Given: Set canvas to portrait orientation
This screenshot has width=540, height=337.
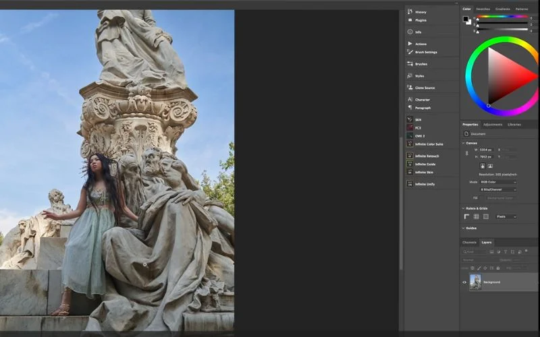Looking at the screenshot, I should click(483, 166).
